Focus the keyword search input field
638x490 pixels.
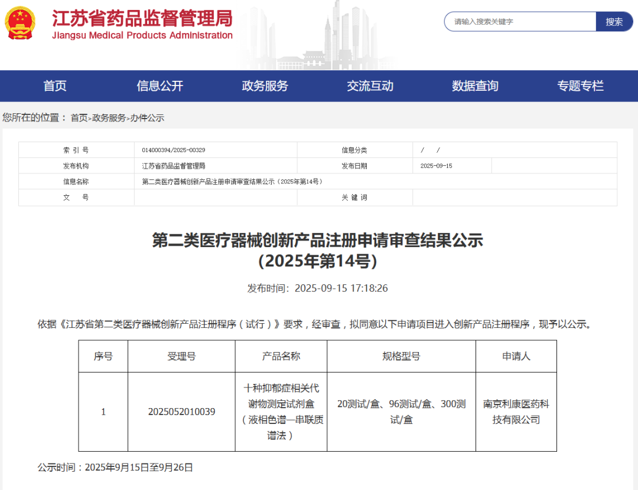coord(520,22)
